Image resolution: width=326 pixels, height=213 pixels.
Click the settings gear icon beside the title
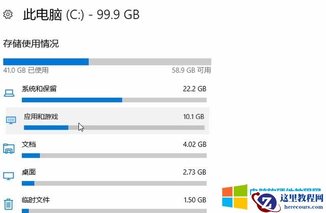[8, 15]
